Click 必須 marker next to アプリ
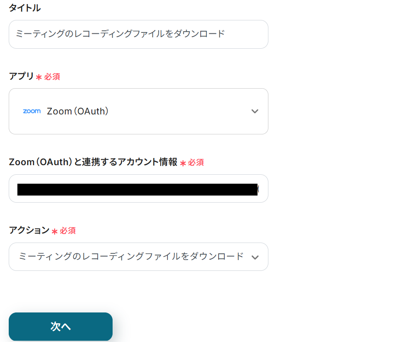This screenshot has width=408, height=342. (x=52, y=77)
